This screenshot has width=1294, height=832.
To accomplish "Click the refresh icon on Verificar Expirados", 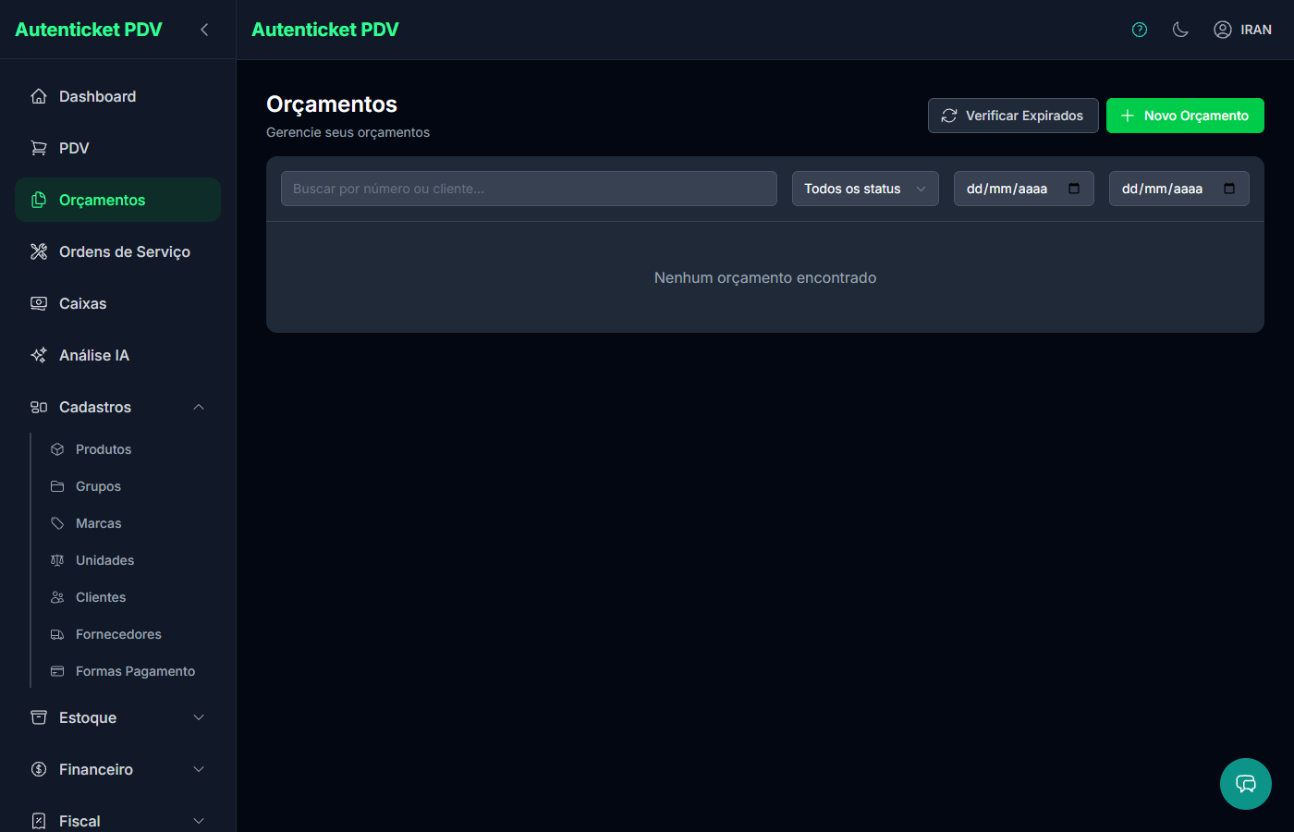I will click(x=949, y=116).
